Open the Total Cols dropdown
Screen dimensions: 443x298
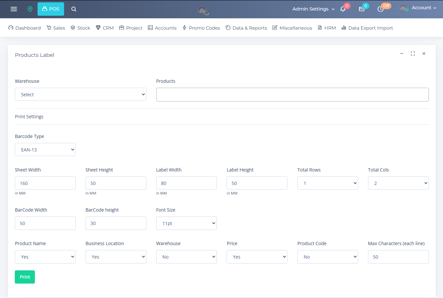click(398, 183)
